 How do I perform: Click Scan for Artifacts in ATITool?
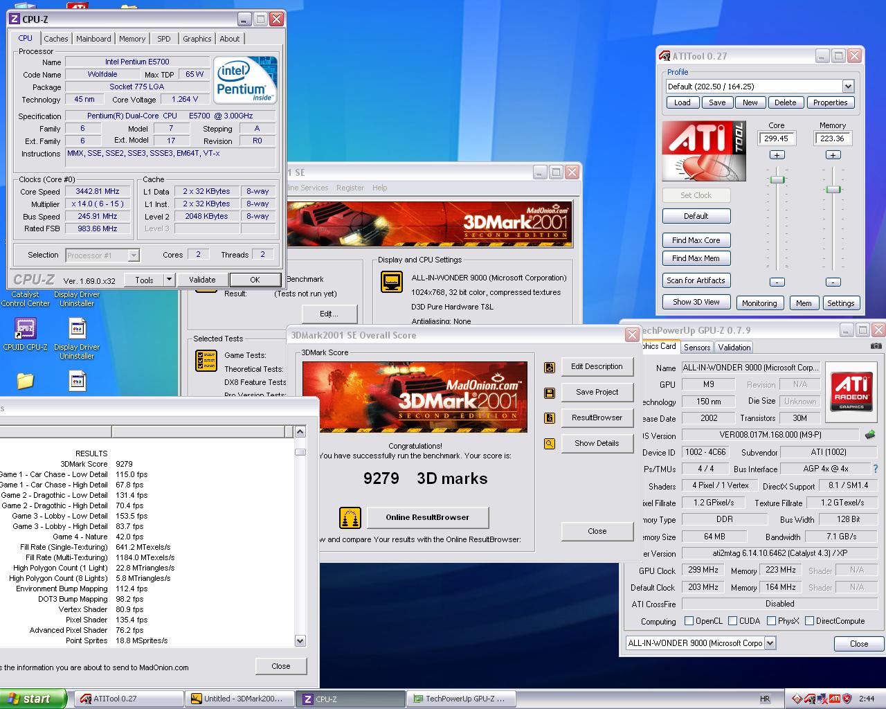click(x=696, y=280)
